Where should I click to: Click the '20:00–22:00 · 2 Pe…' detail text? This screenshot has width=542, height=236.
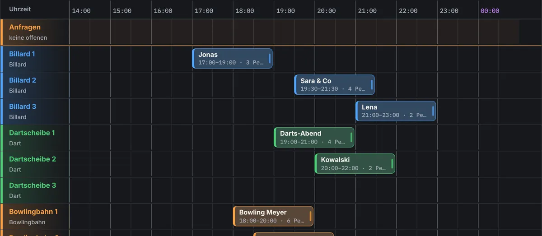[x=353, y=168]
